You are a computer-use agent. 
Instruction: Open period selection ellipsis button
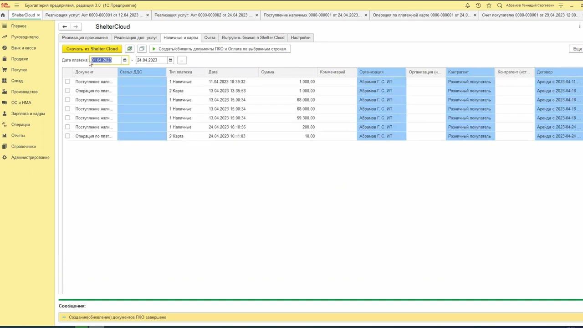point(181,60)
